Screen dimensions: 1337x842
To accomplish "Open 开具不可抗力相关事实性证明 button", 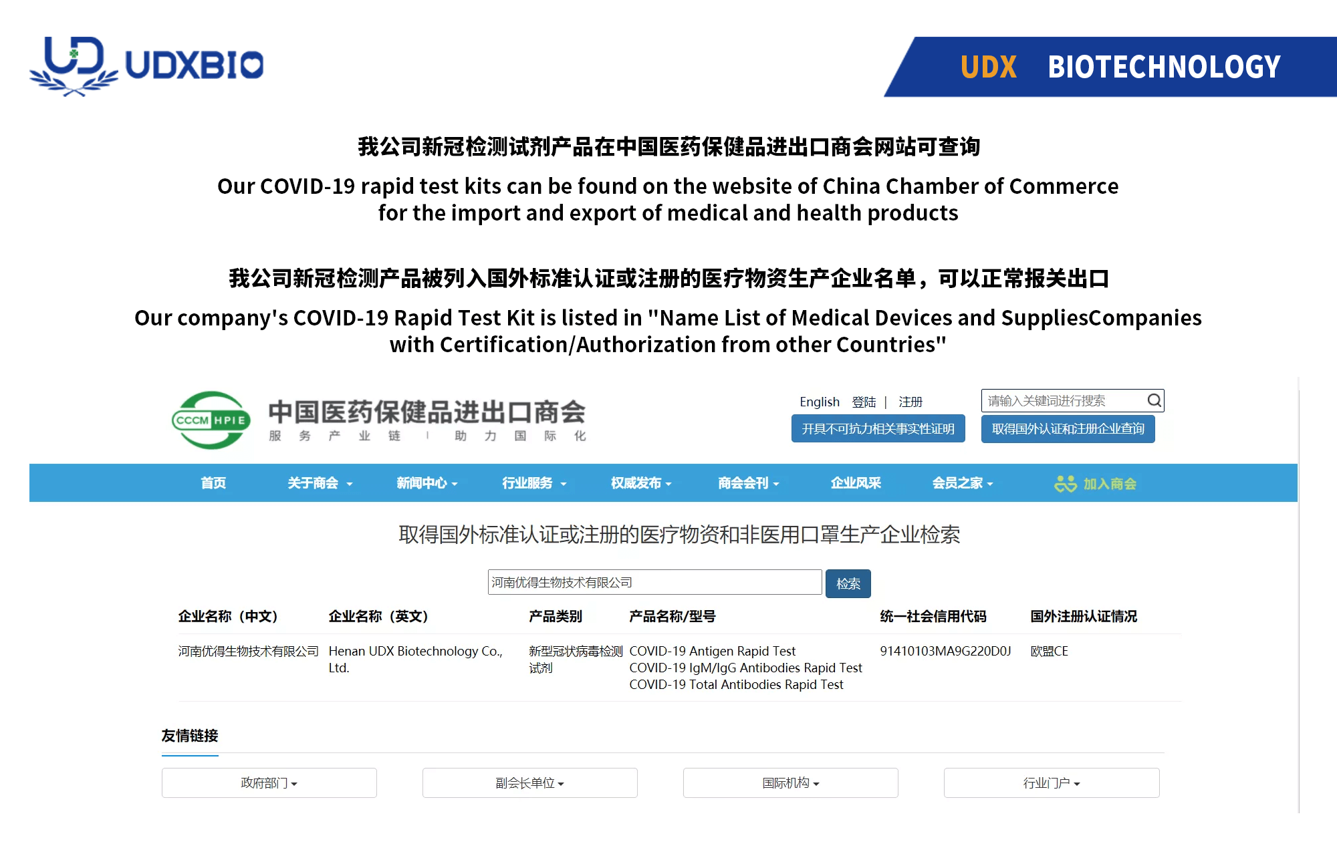I will (x=878, y=428).
